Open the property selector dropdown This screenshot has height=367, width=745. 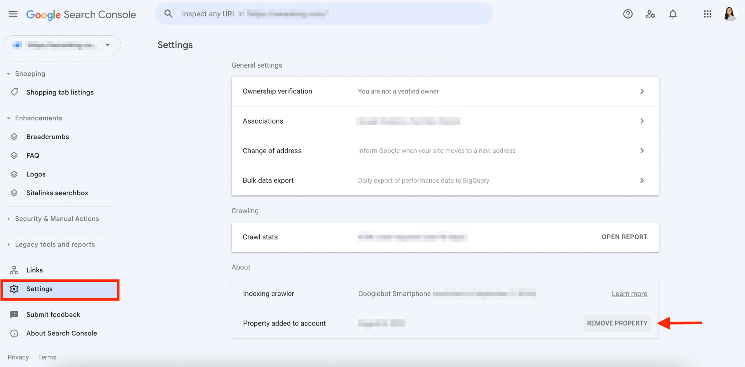pos(108,45)
